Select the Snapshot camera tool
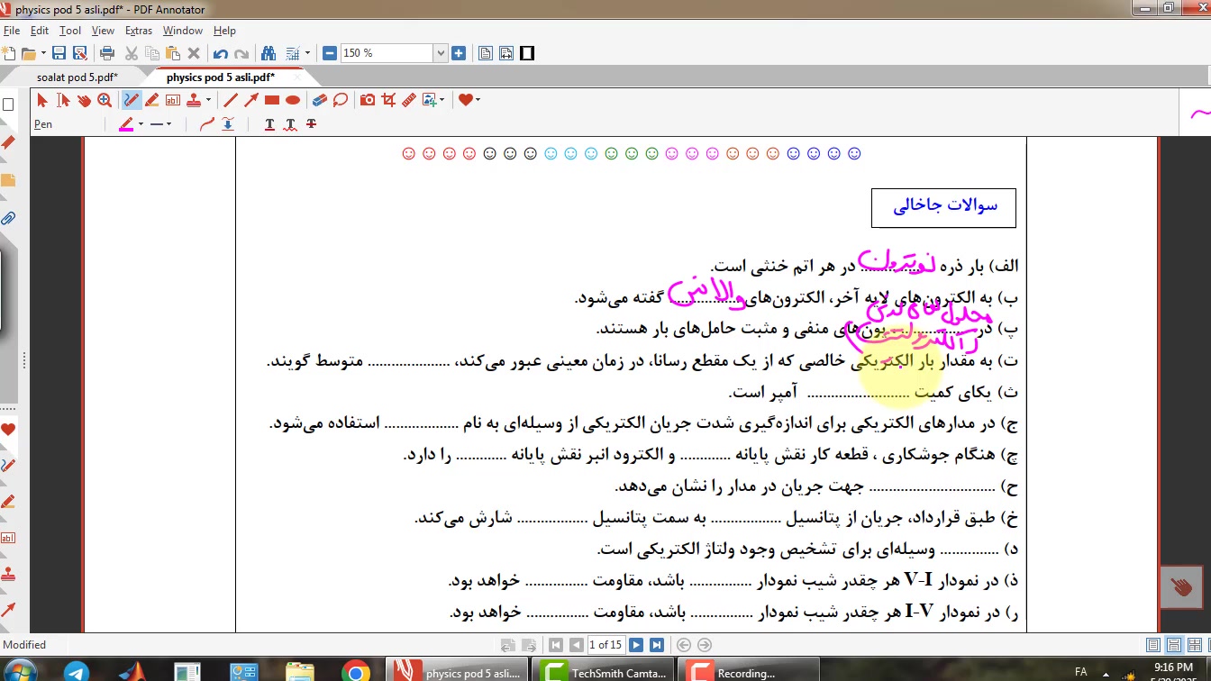Screen dimensions: 1211x681 point(368,100)
